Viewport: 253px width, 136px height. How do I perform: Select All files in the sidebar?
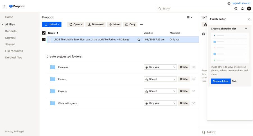10,24
